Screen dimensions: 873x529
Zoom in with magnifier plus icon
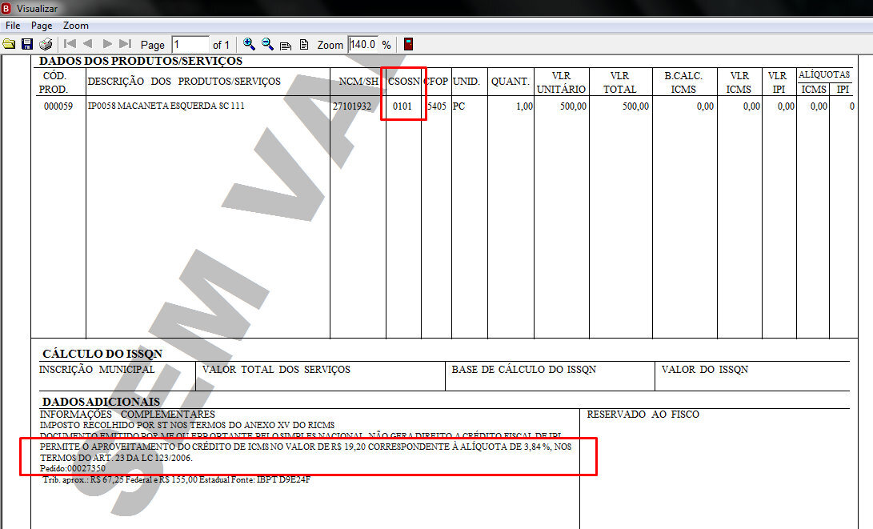[x=250, y=44]
